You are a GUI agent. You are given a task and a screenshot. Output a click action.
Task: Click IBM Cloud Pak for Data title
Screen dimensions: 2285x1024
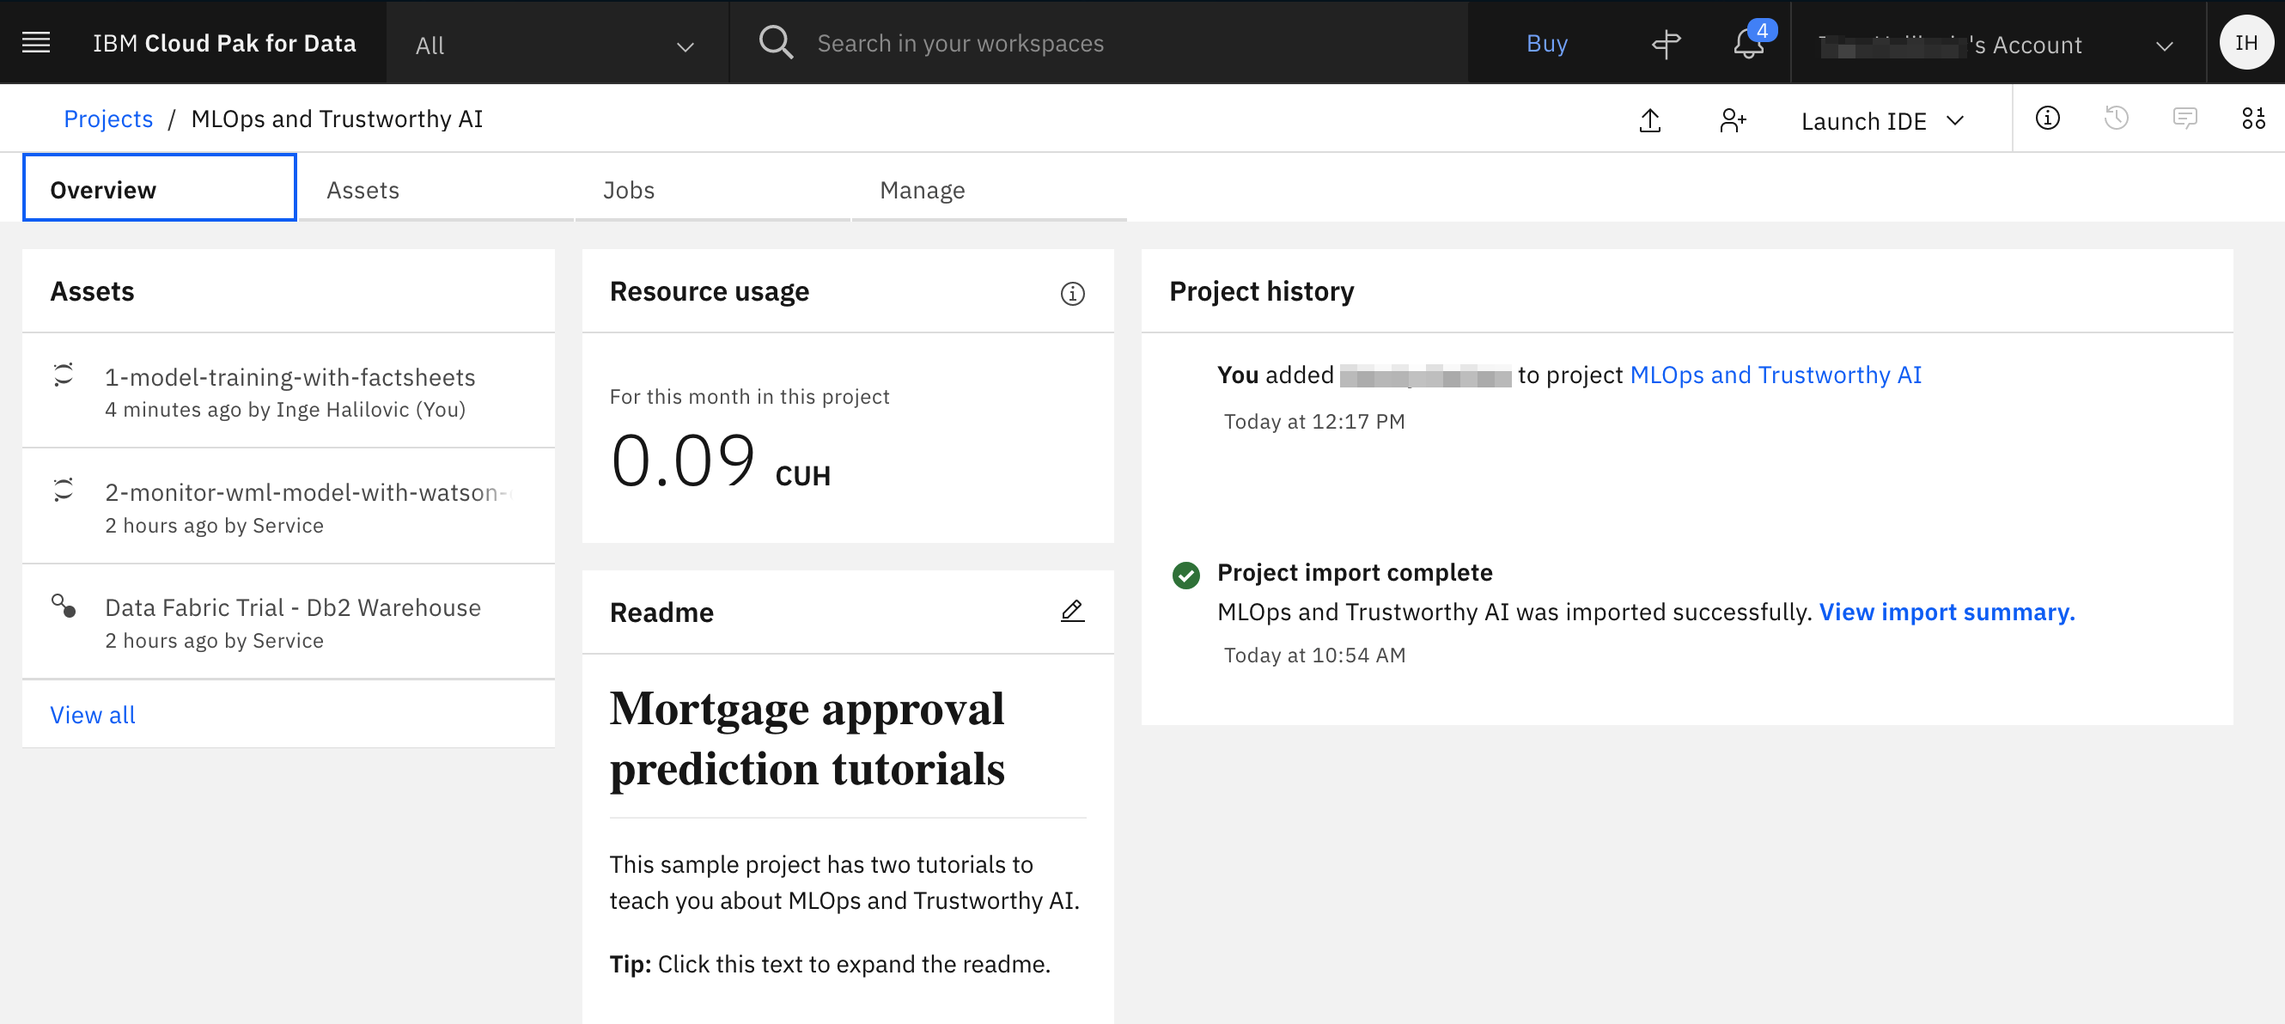point(224,43)
